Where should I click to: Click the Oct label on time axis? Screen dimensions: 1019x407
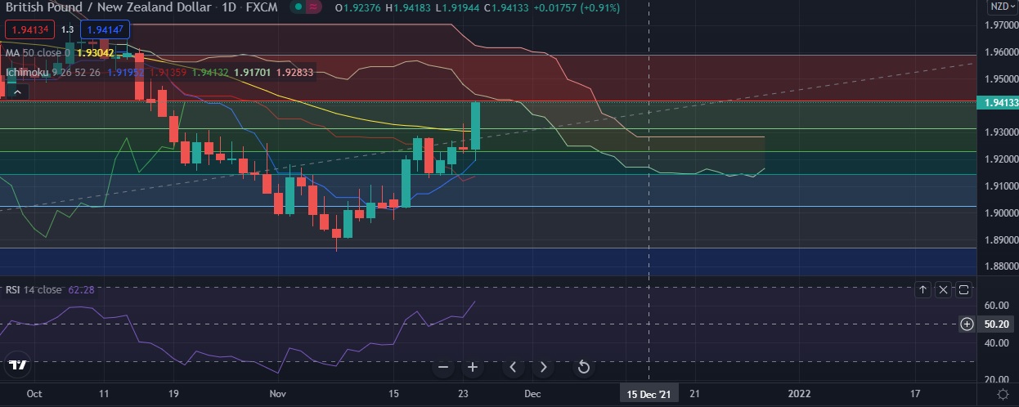[34, 394]
